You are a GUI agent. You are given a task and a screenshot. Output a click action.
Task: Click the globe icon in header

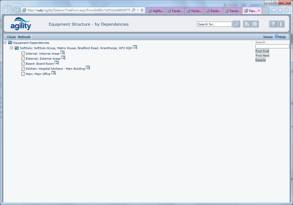click(x=255, y=24)
